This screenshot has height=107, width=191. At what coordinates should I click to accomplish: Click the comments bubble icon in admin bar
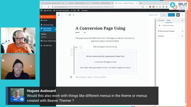pos(78,10)
